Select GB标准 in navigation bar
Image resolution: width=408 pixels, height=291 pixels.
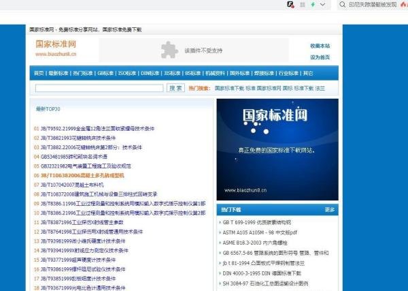point(105,74)
